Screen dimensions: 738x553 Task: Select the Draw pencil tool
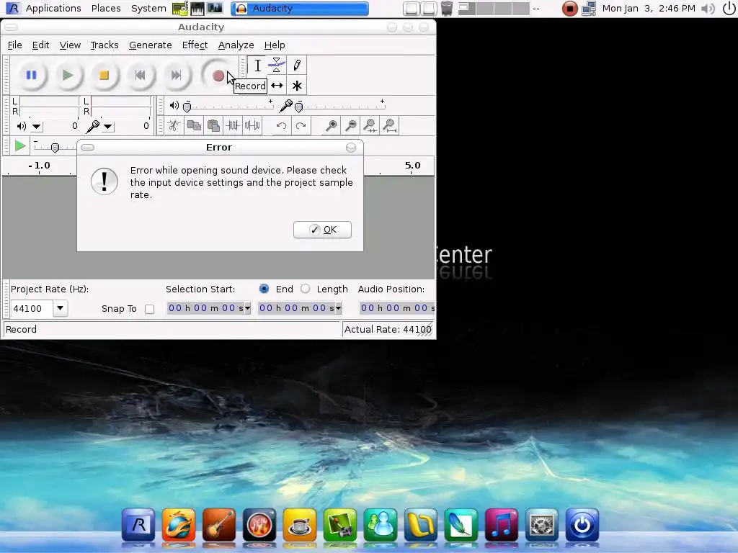(x=296, y=66)
